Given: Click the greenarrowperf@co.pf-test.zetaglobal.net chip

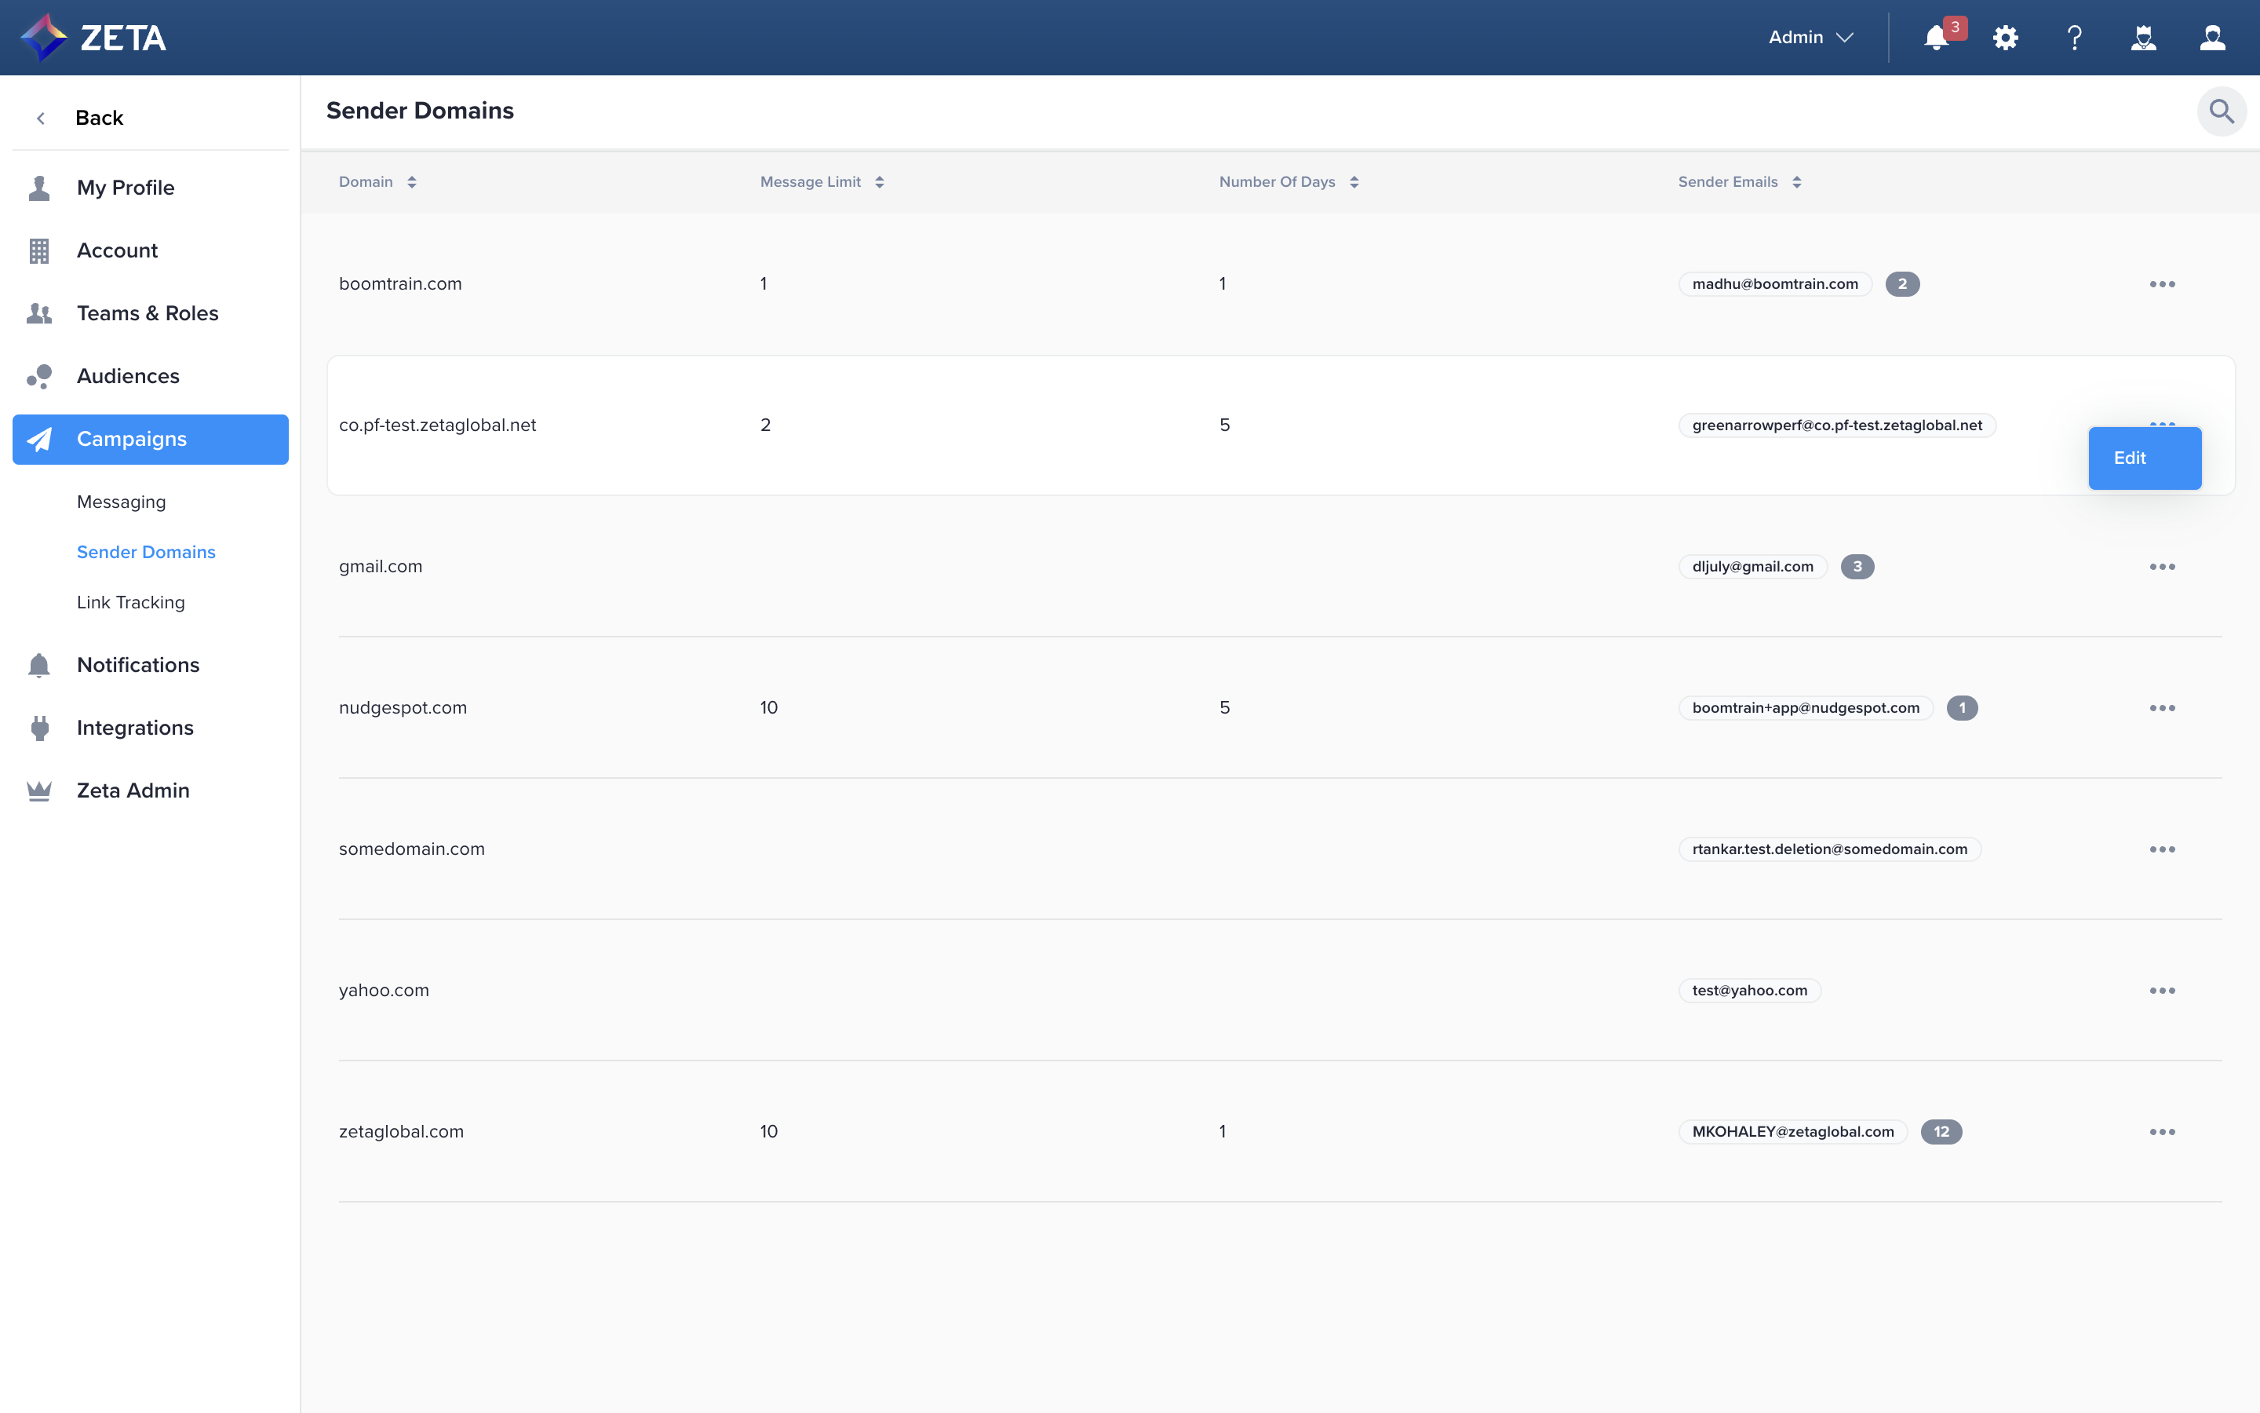Looking at the screenshot, I should (1837, 425).
